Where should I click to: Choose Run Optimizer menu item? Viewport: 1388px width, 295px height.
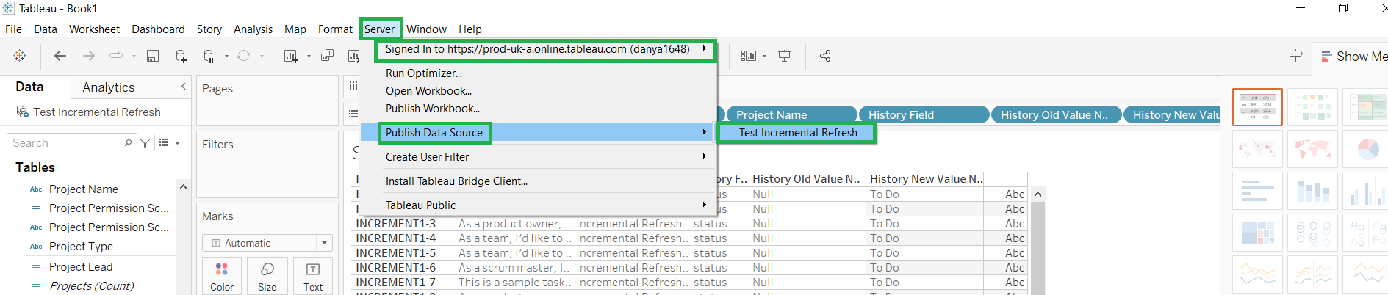pyautogui.click(x=539, y=73)
